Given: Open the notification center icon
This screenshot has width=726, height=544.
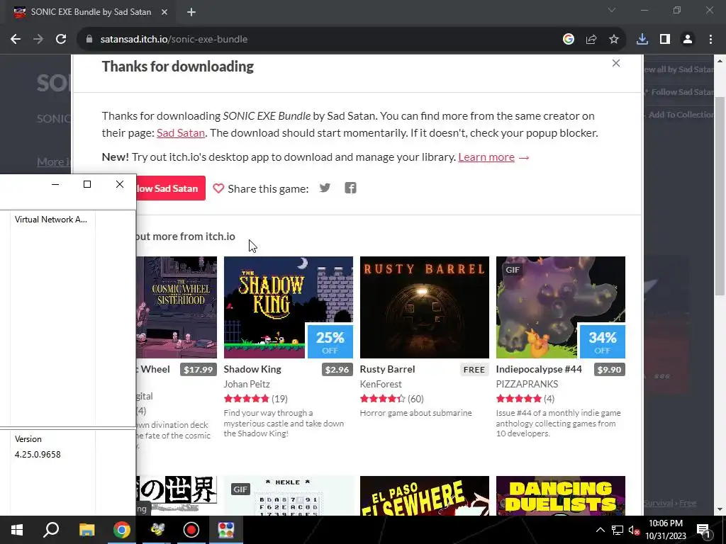Looking at the screenshot, I should (704, 530).
